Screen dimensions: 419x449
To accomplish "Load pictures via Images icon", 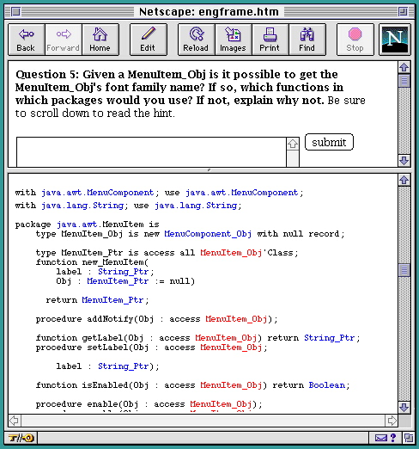I will [233, 40].
